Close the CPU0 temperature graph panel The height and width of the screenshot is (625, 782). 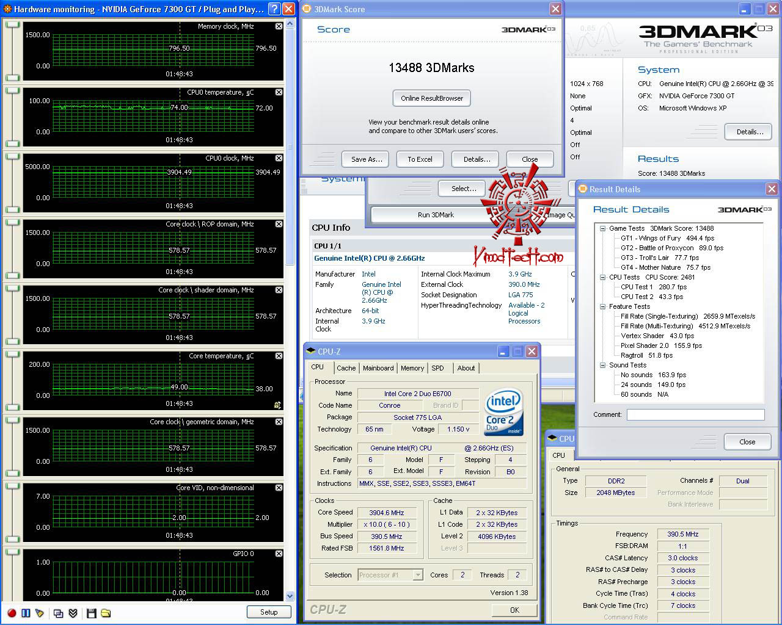[x=279, y=92]
